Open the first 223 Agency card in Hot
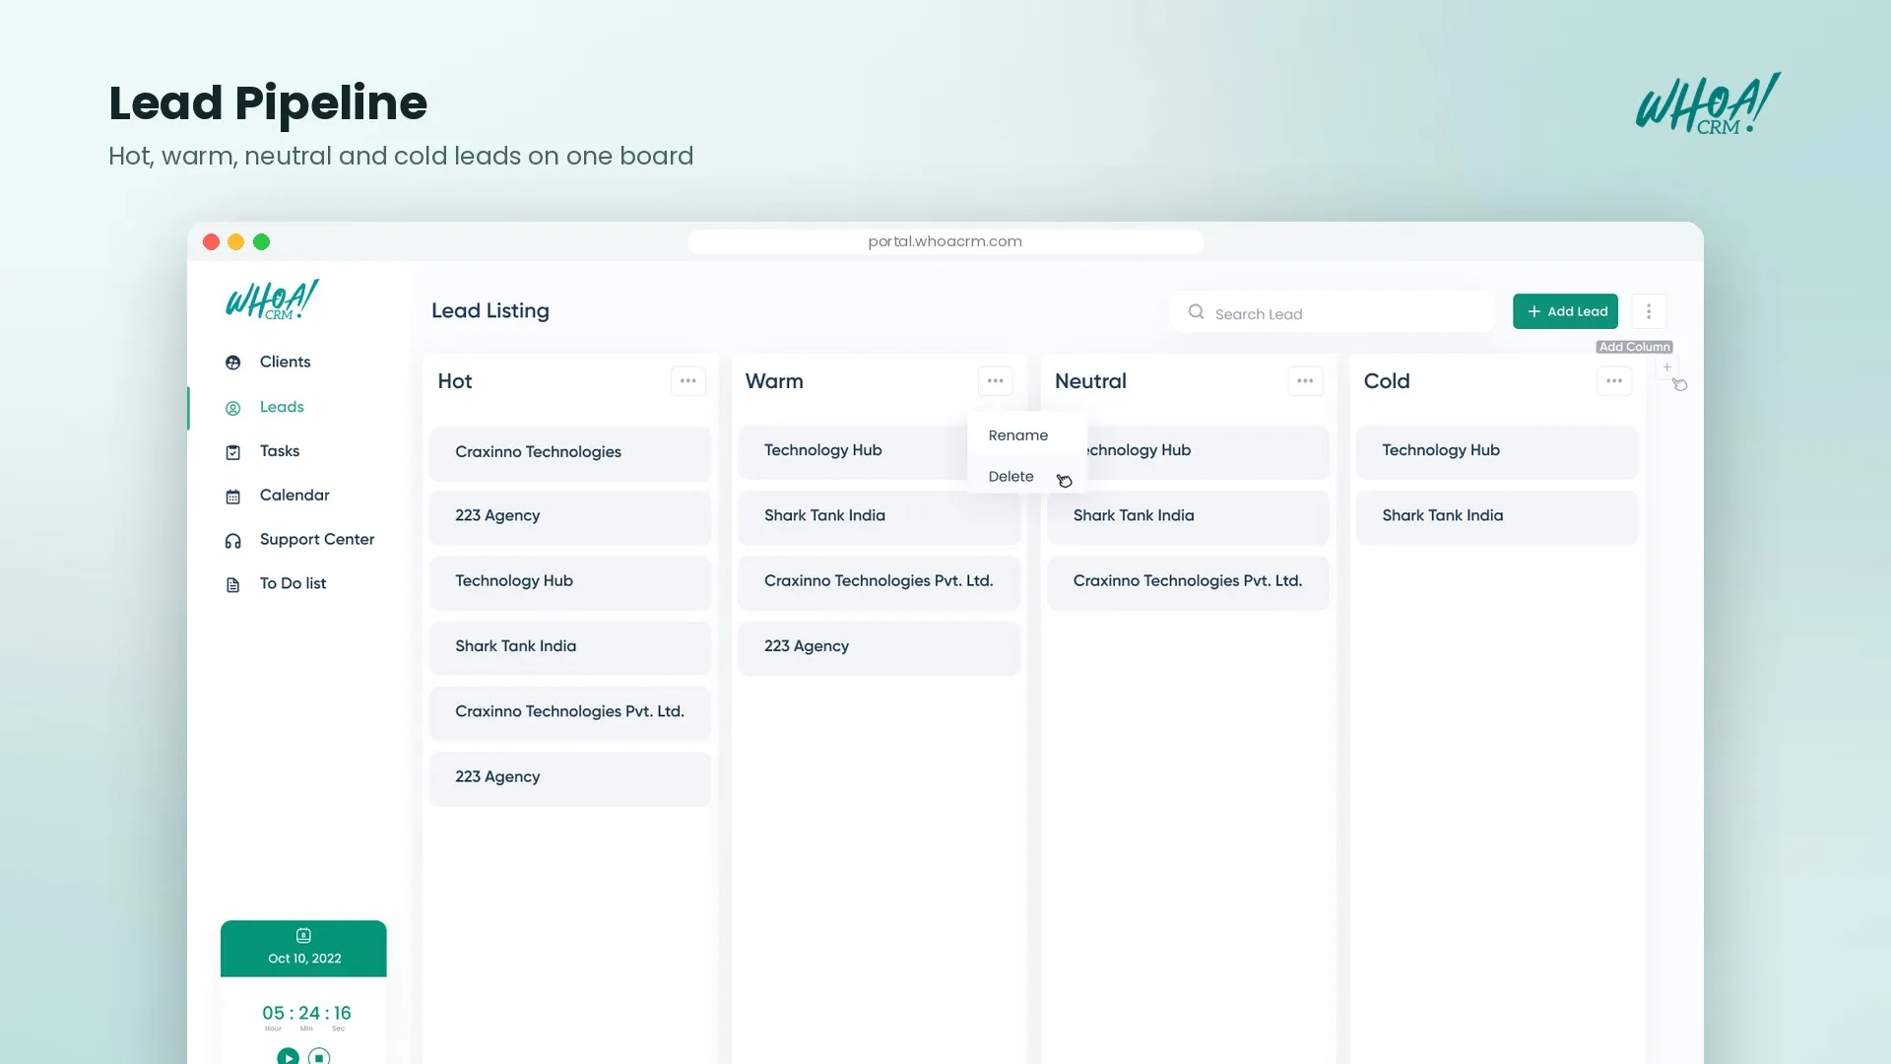 pos(570,516)
